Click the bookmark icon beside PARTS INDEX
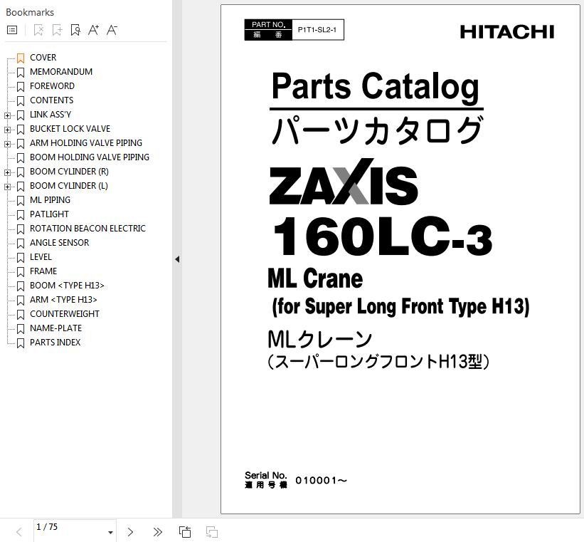Viewport: 584px width, 542px height. pos(21,343)
